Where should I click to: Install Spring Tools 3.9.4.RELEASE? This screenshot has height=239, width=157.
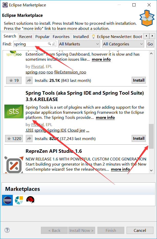[139, 139]
